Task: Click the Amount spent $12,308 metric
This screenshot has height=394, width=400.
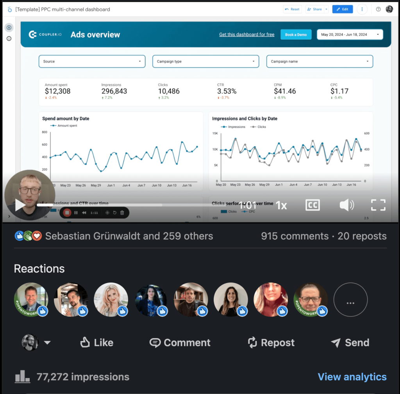Action: (58, 91)
